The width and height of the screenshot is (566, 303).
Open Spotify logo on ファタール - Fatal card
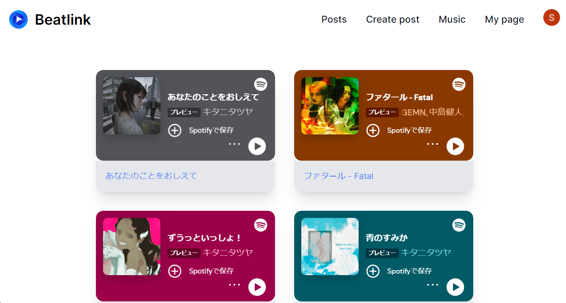click(x=459, y=84)
